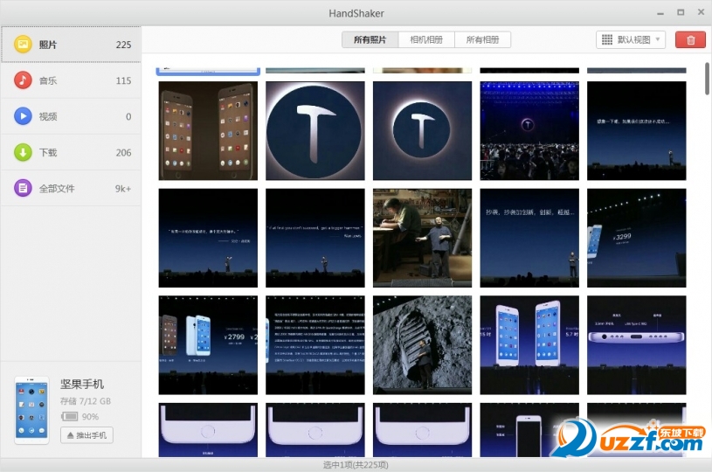Select the phone bottom ports thumbnail

[x=637, y=345]
